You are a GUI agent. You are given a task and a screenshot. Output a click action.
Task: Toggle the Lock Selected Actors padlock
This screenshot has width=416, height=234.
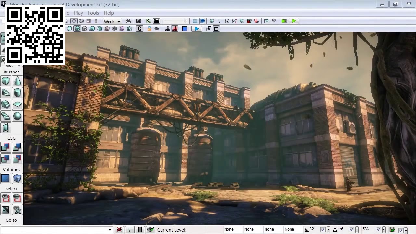(x=149, y=29)
